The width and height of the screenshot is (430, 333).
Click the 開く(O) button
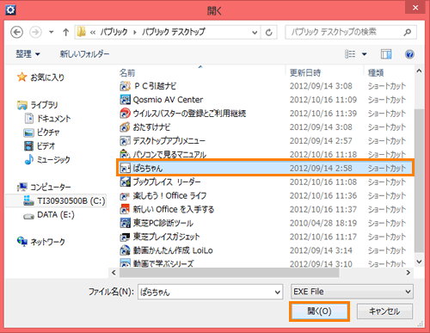(x=319, y=311)
